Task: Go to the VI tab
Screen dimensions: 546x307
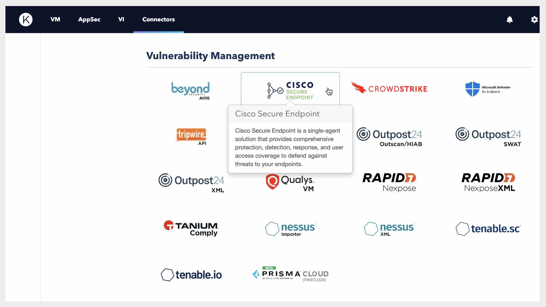Action: 121,19
